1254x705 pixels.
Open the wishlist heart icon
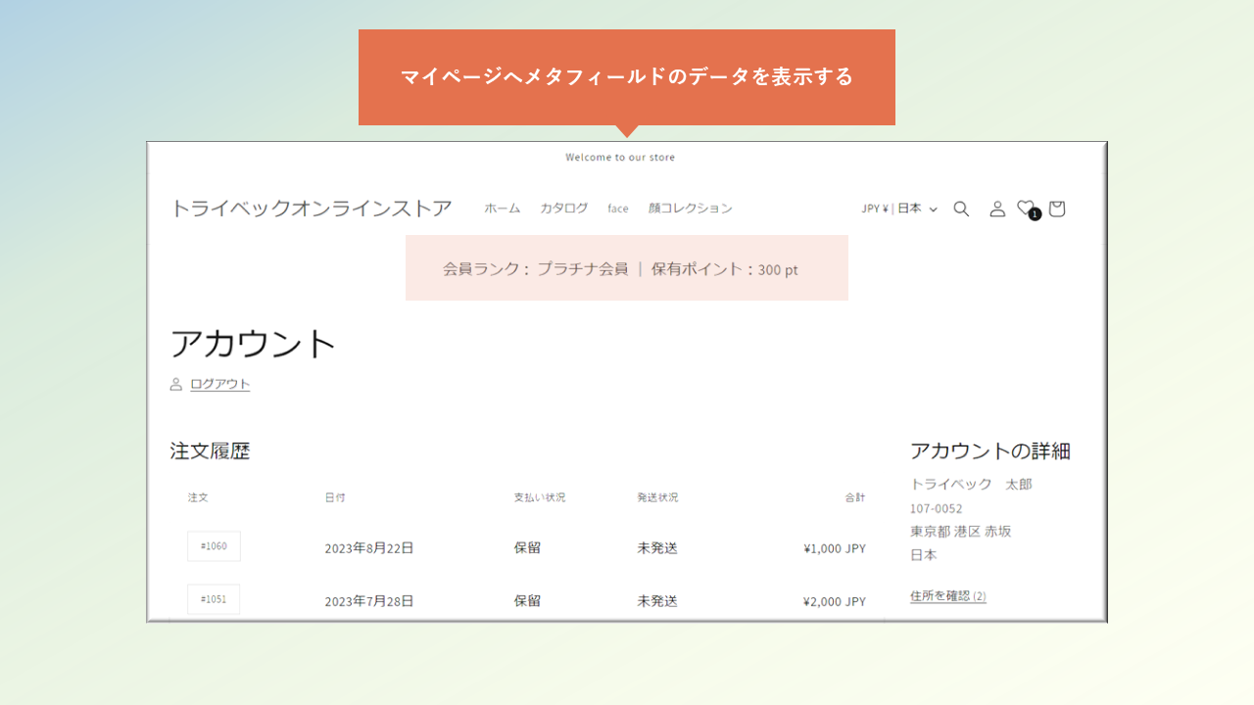pos(1027,209)
